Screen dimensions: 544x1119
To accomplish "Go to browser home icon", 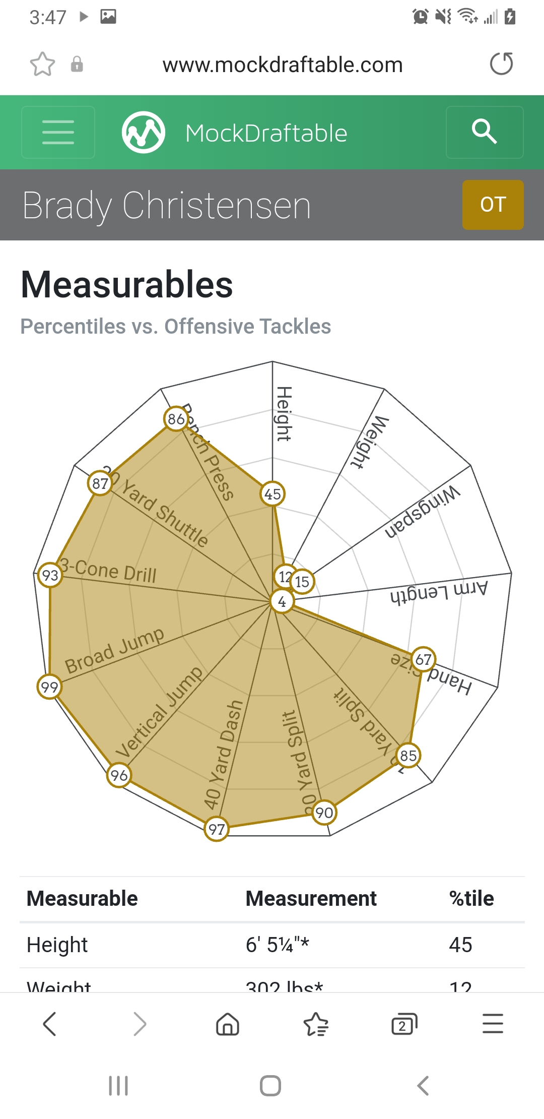I will [228, 1024].
